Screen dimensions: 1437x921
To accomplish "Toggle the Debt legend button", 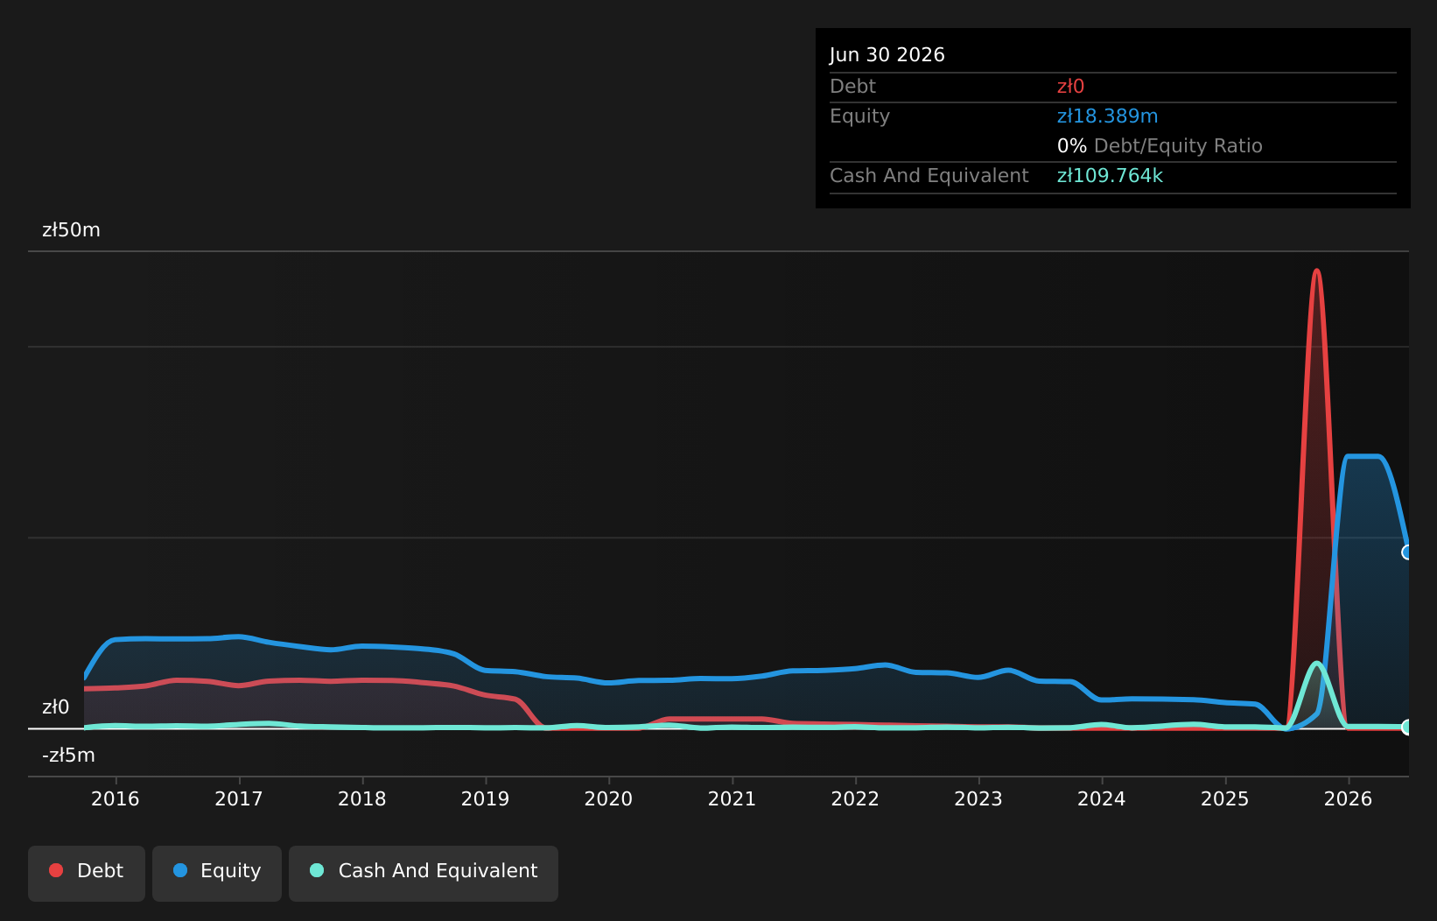I will [x=87, y=873].
